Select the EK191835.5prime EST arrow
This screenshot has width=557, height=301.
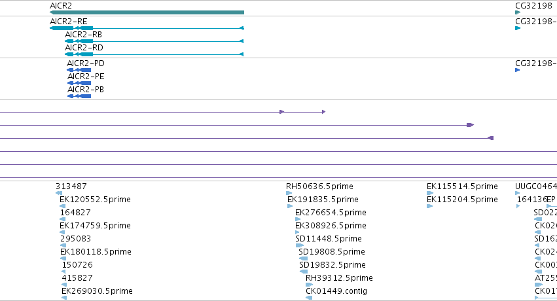pos(290,206)
